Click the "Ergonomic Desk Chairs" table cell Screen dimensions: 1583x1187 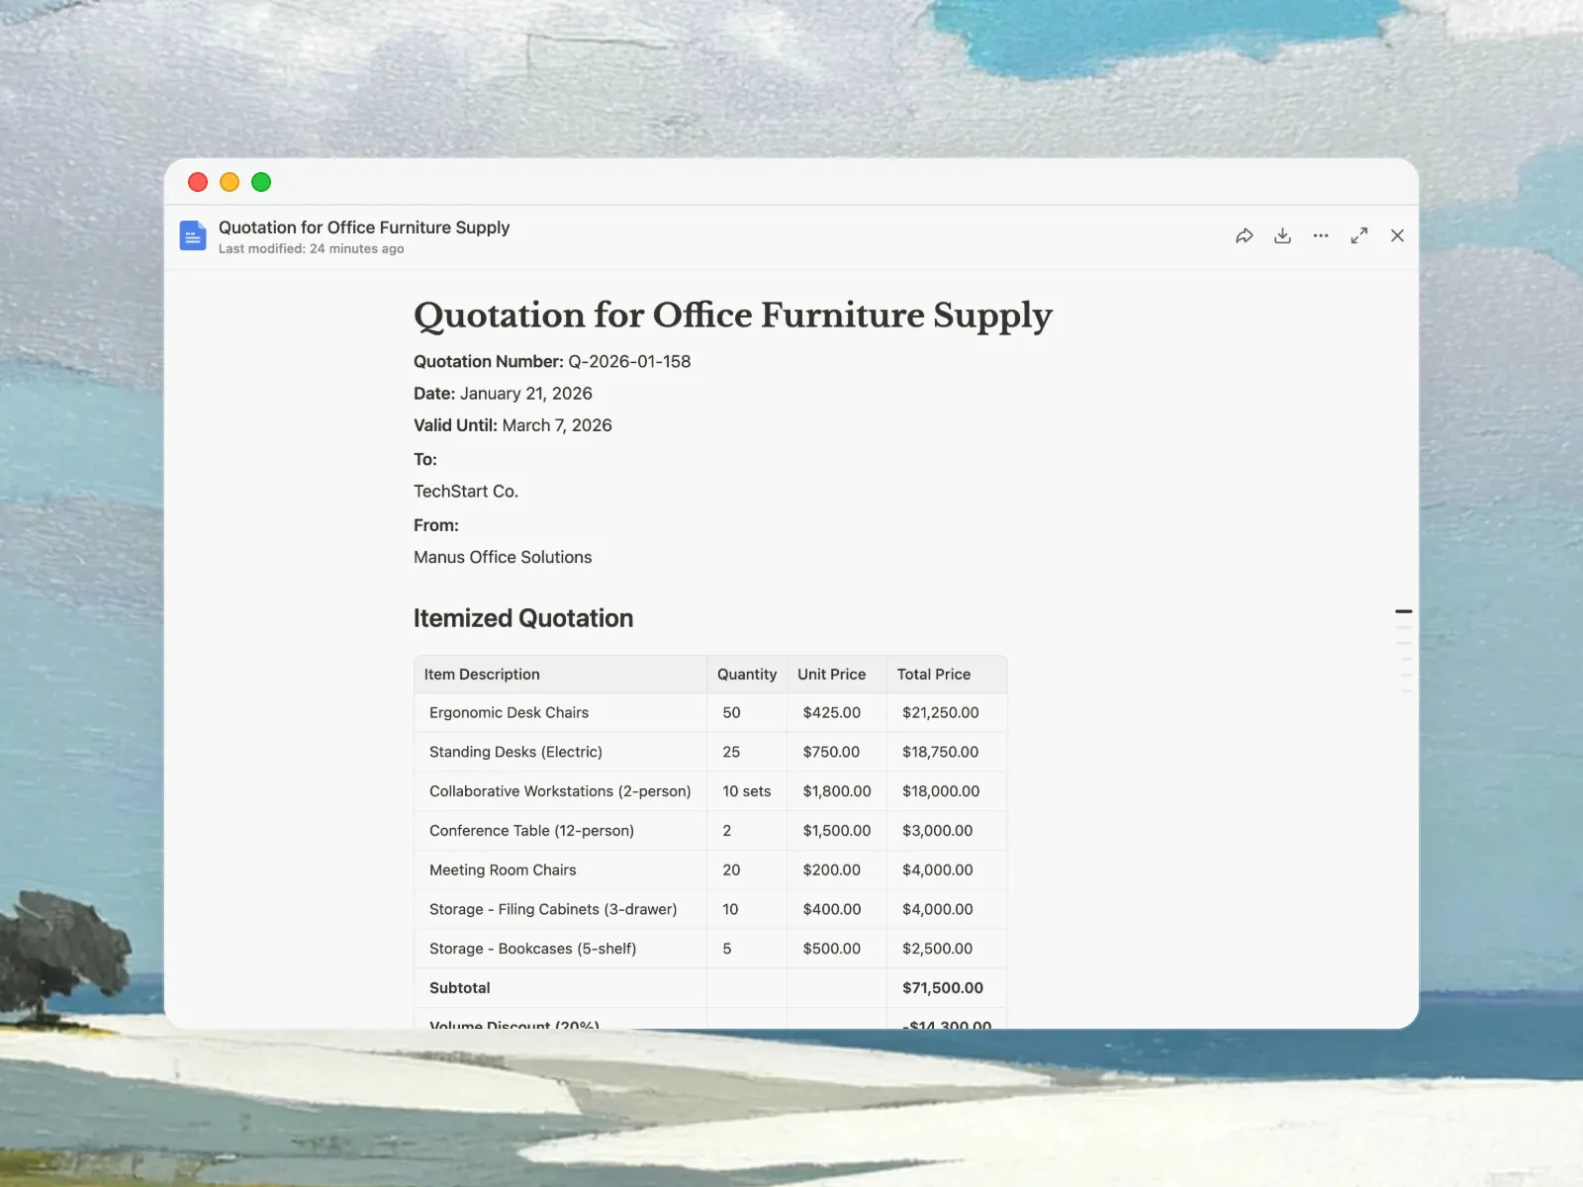point(509,712)
